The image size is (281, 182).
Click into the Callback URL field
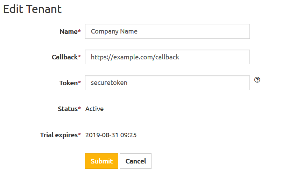pos(167,57)
